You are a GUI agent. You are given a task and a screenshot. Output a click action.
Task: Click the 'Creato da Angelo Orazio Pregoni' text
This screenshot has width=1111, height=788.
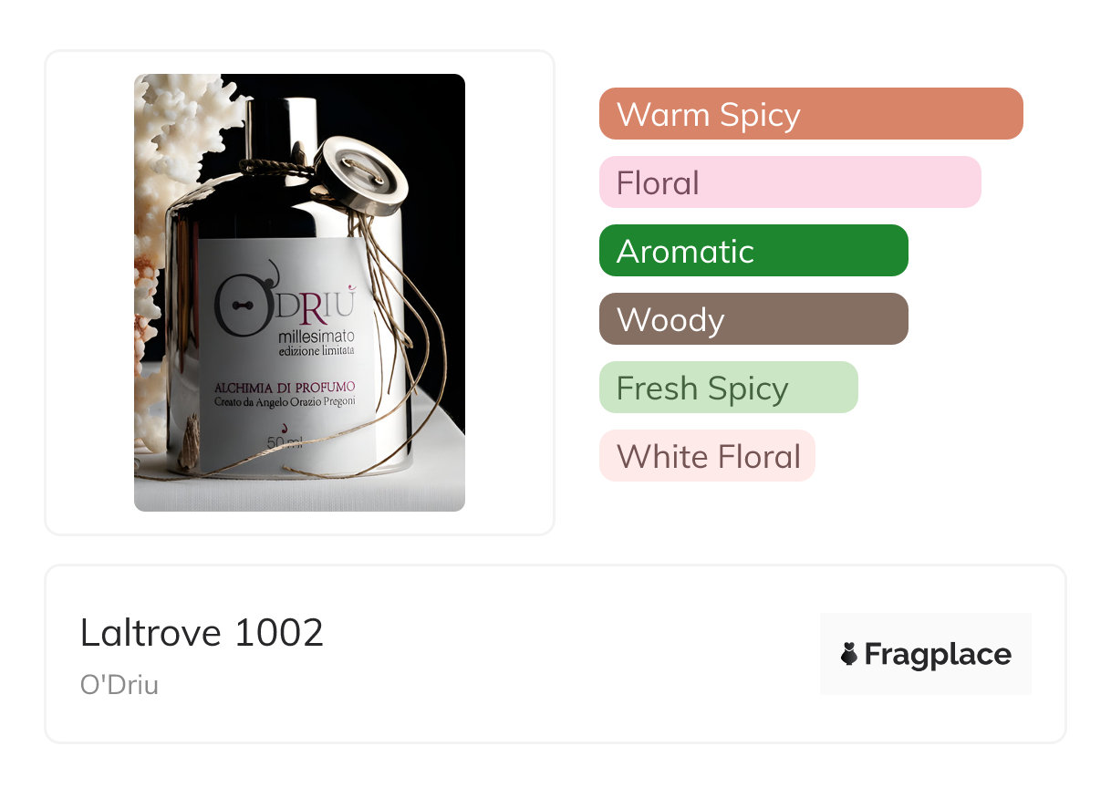[x=285, y=400]
